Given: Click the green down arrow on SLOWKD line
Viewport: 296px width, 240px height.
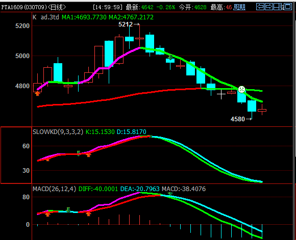Looking at the screenshot, I should pos(79,153).
